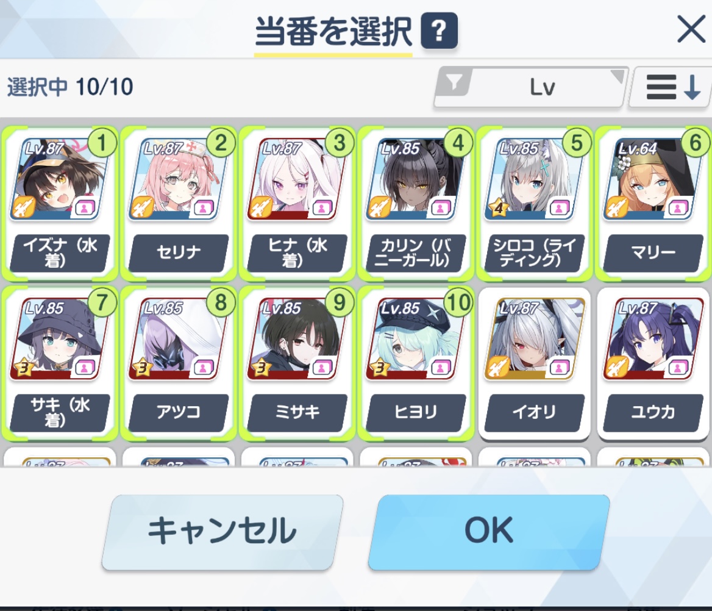This screenshot has width=712, height=611.
Task: Click selection badge number 5 on シロコ
Action: (577, 143)
